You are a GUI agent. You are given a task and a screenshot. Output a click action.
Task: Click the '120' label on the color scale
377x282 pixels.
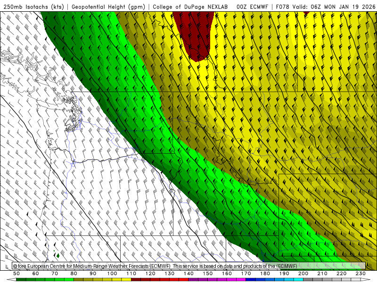click(x=150, y=274)
